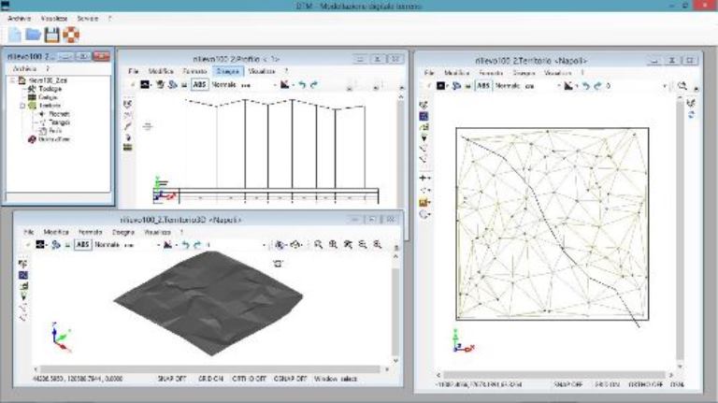Click the Save floppy disk icon
This screenshot has height=403, width=718.
[52, 36]
